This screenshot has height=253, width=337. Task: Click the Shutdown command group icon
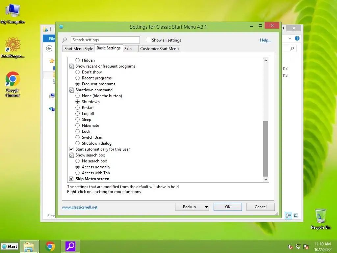71,90
